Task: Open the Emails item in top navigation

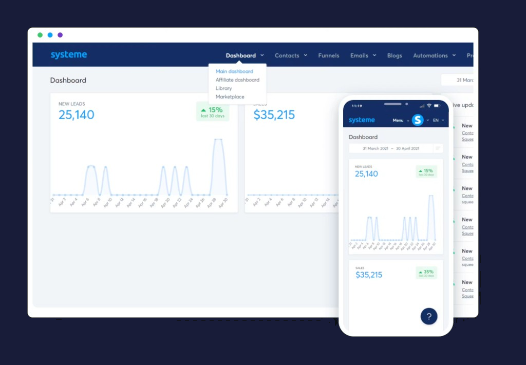Action: point(359,55)
